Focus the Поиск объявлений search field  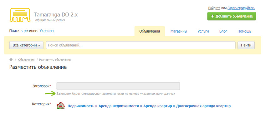pos(140,45)
